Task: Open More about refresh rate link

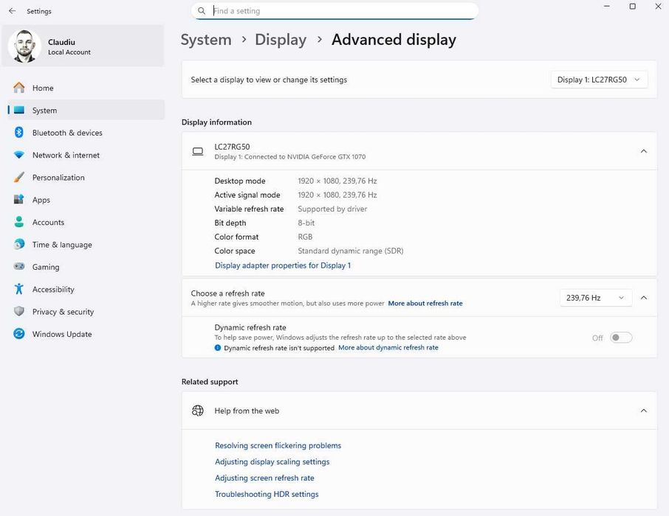Action: 425,304
